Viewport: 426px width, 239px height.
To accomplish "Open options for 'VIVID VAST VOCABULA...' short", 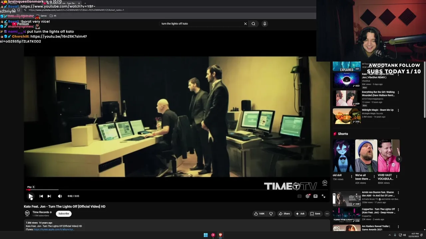I will tap(397, 177).
